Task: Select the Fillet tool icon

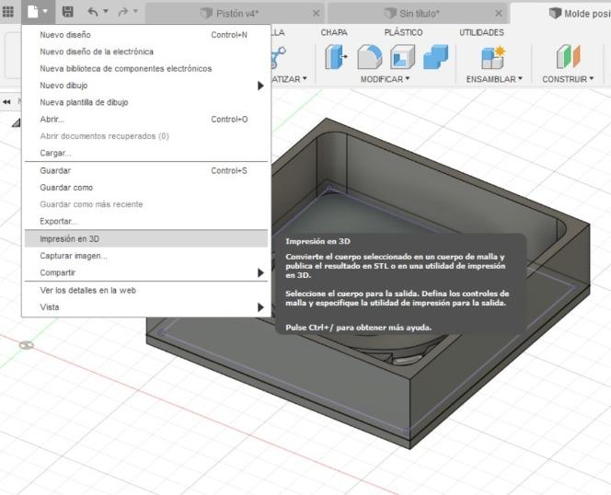Action: click(x=369, y=57)
